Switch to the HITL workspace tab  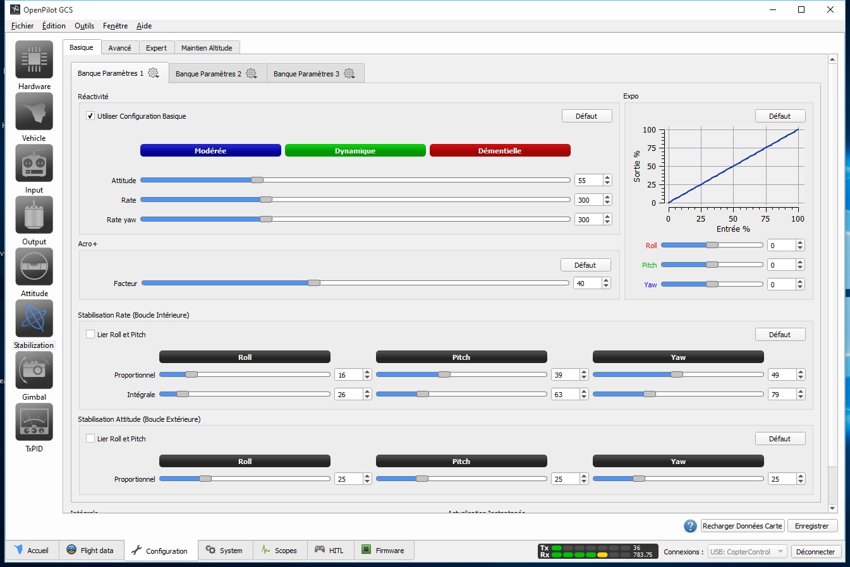(x=331, y=551)
